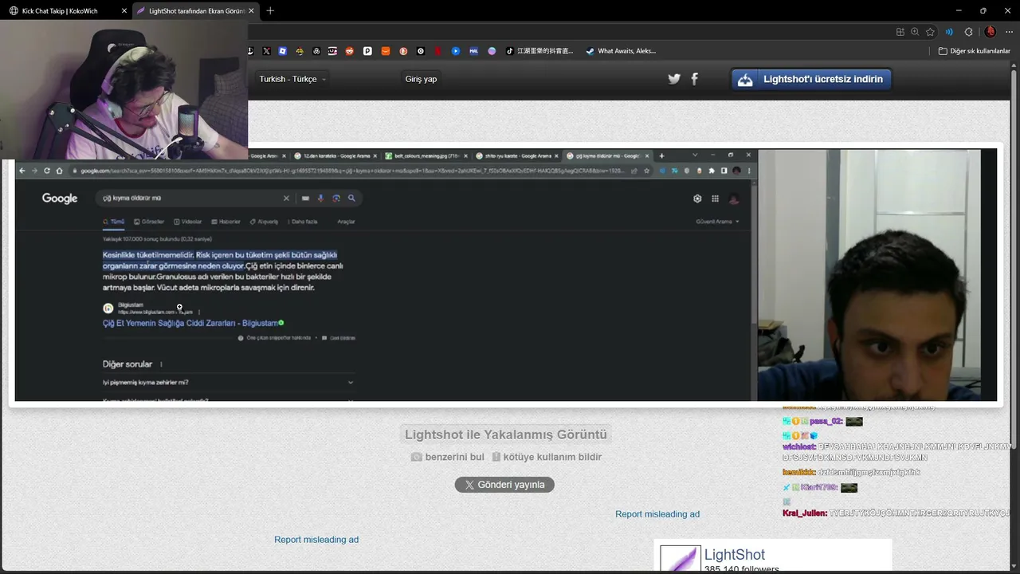Viewport: 1020px width, 574px height.
Task: Open the browser settings three-dot menu
Action: click(x=1009, y=32)
